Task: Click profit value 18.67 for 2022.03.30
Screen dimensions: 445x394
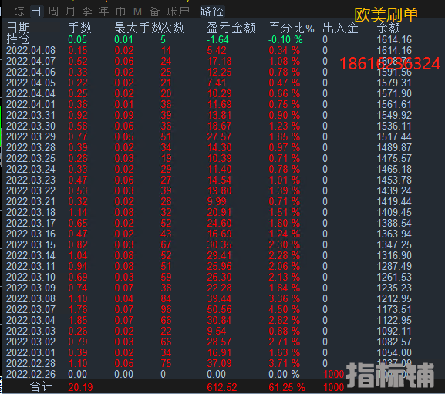Action: coord(219,126)
